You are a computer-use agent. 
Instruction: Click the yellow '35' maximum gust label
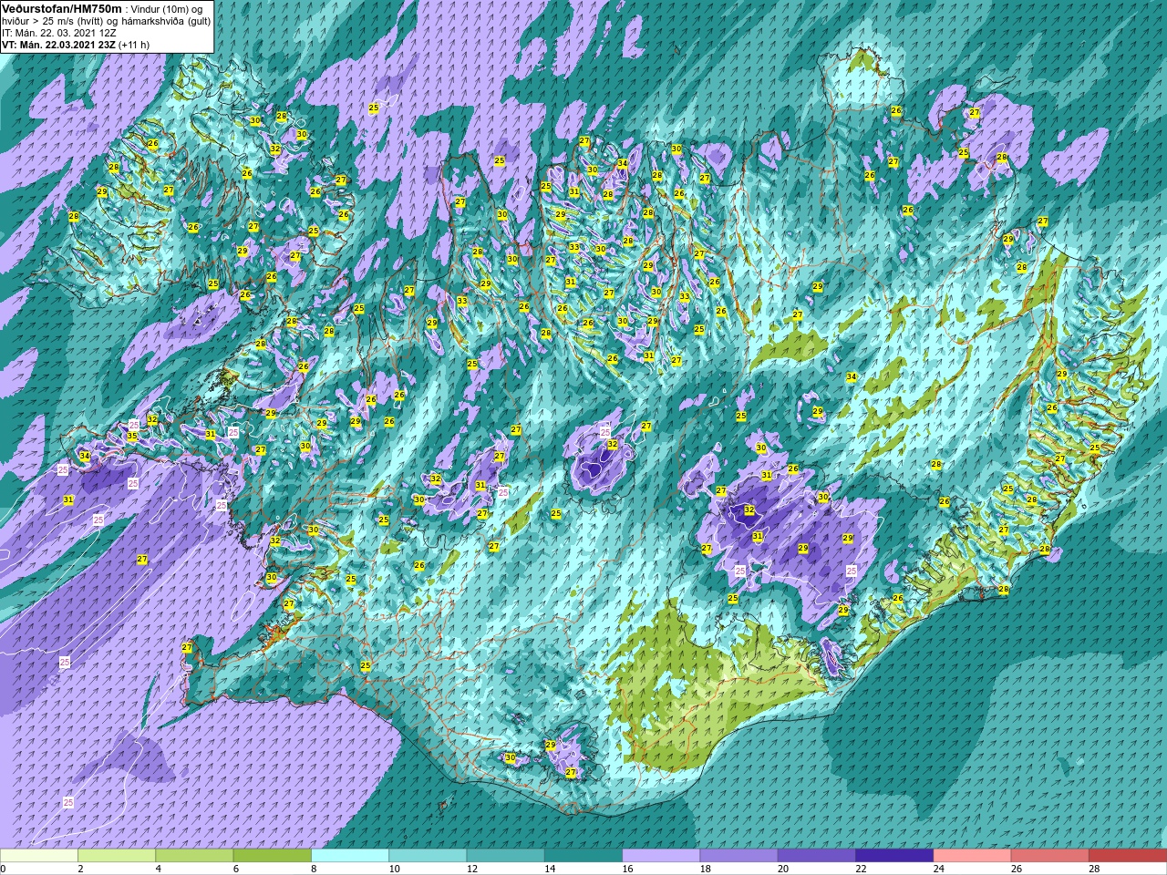[x=132, y=437]
